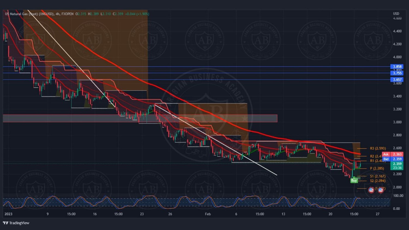Click the 27 date label on the time axis

tap(378, 214)
